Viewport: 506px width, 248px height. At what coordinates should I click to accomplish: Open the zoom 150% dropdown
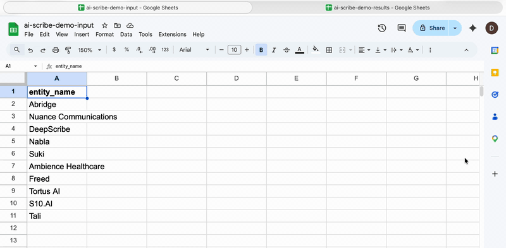point(90,50)
